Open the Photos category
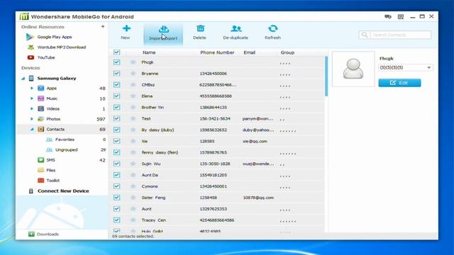 pos(53,119)
